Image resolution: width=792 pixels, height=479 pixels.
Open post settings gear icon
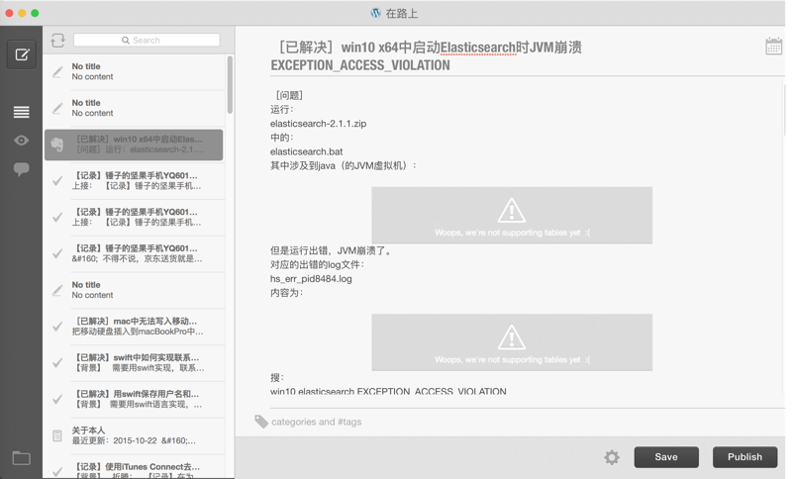click(612, 457)
